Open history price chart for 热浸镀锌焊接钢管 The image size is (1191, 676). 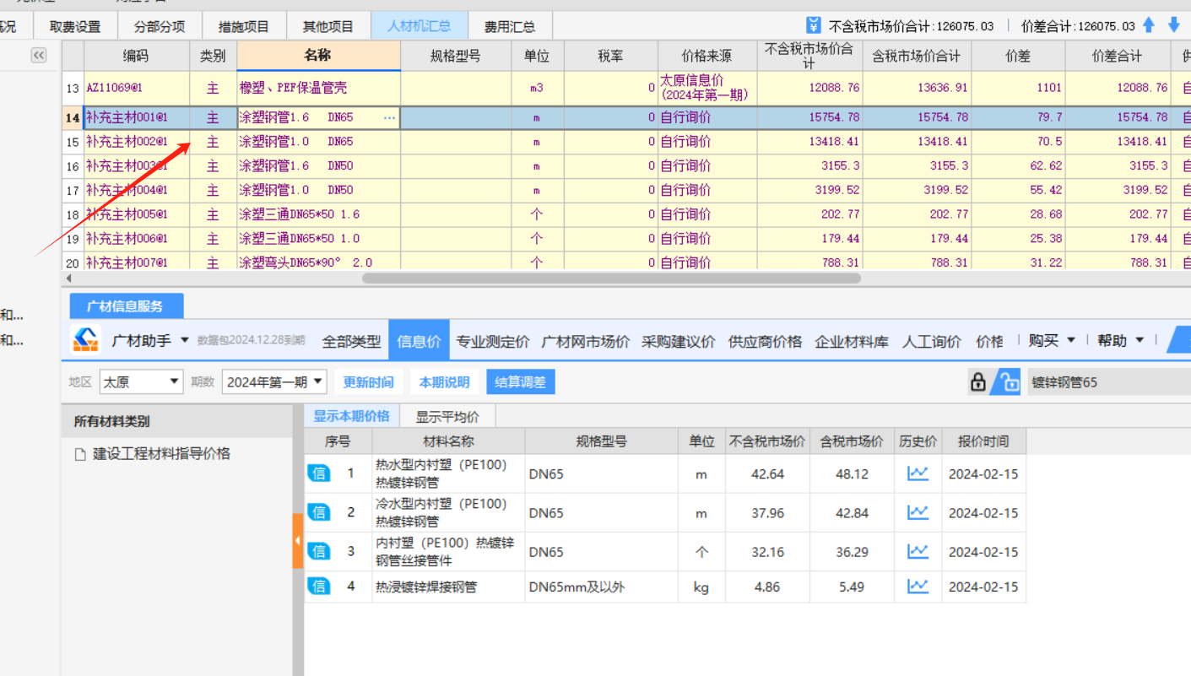[x=918, y=587]
